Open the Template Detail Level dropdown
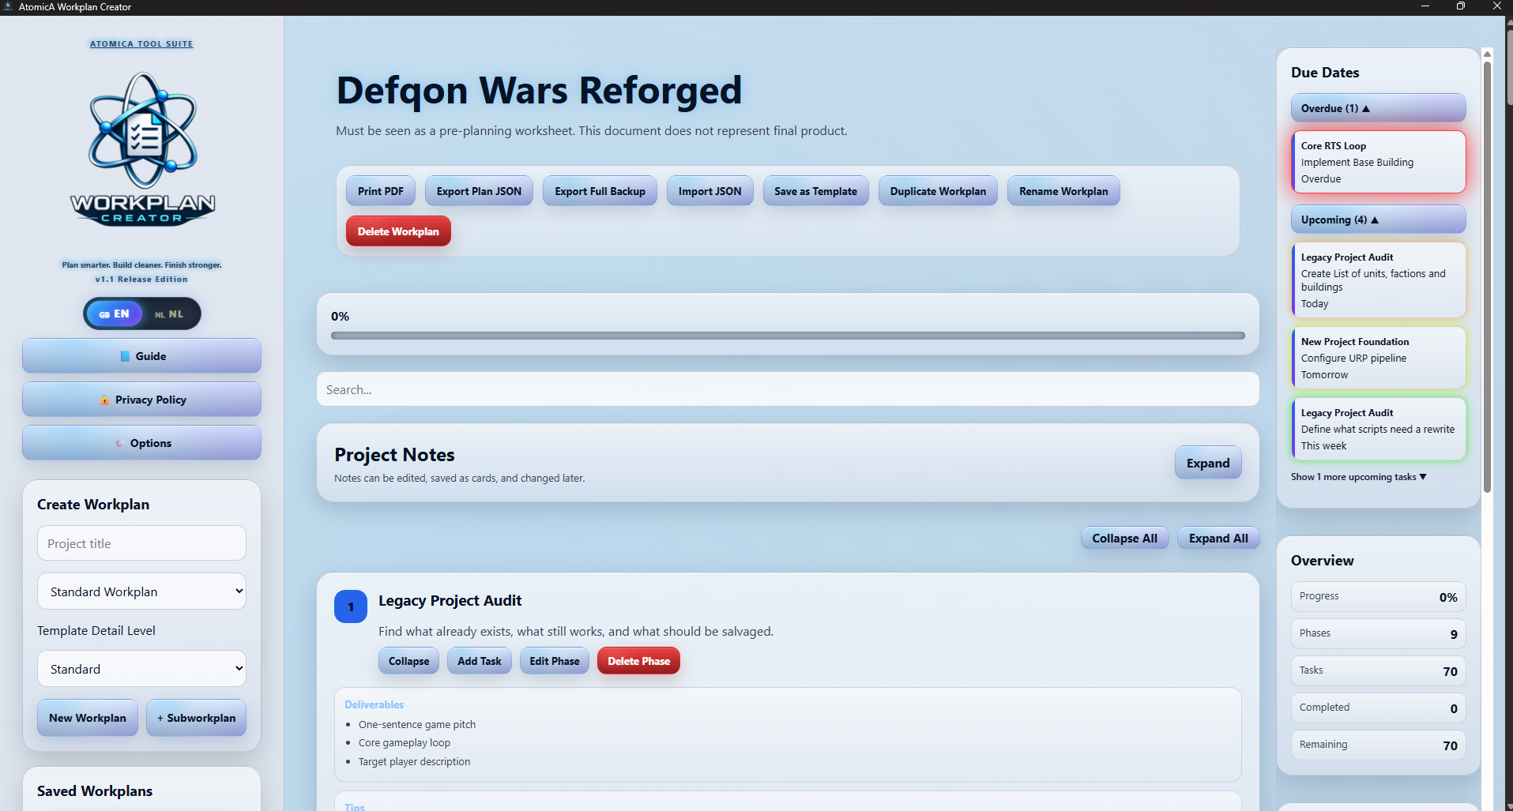 141,669
